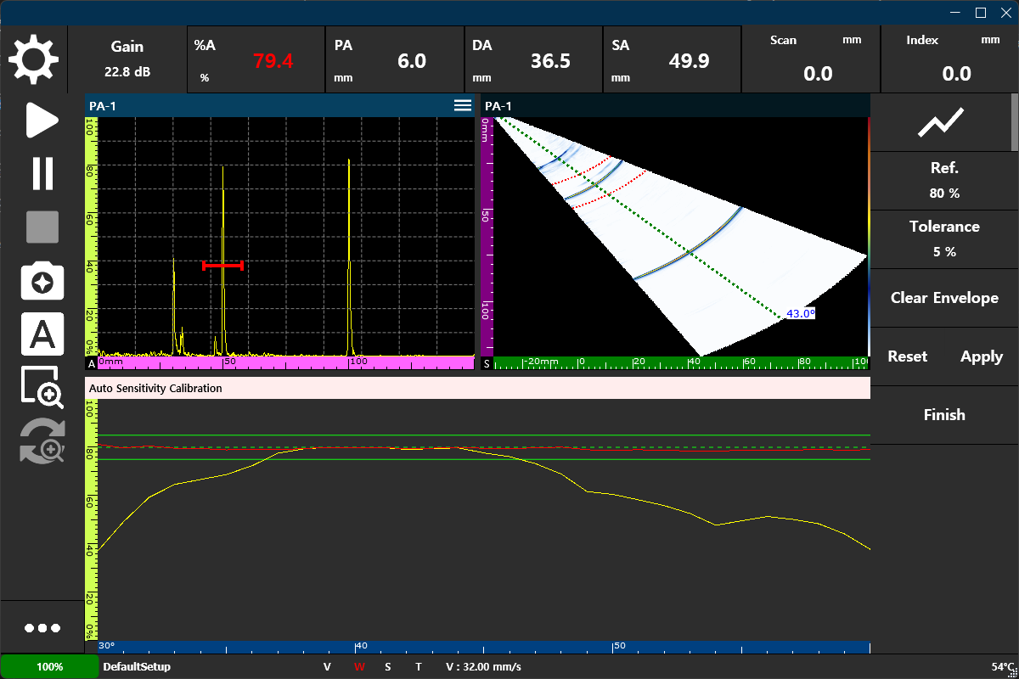The width and height of the screenshot is (1019, 679).
Task: Edit the Ref. 80 % value
Action: pos(944,181)
